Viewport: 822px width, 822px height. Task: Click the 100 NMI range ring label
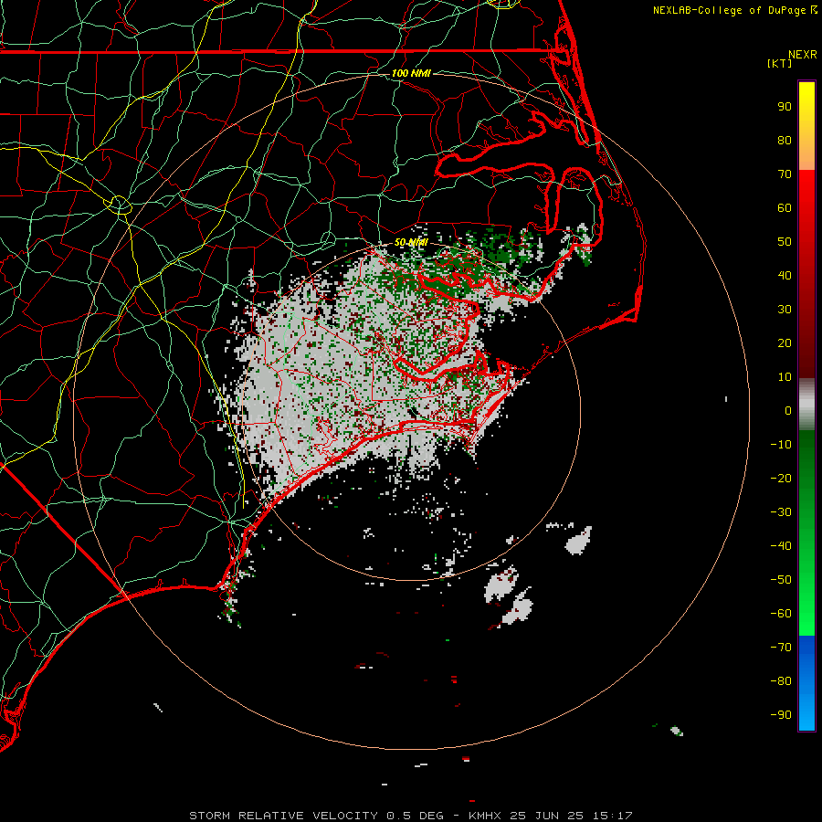(411, 73)
